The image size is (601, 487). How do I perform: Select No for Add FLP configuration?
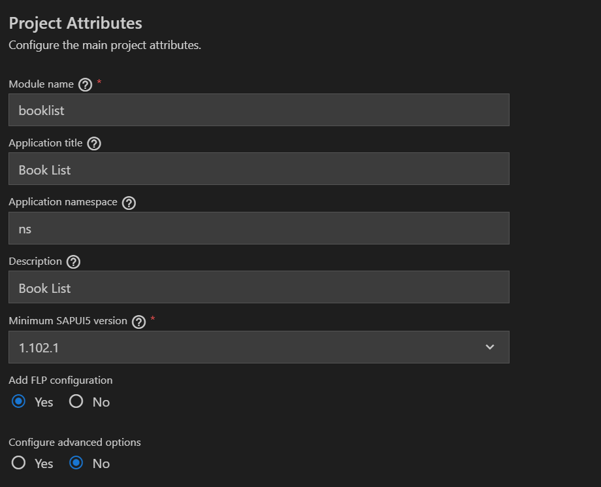[x=76, y=401]
